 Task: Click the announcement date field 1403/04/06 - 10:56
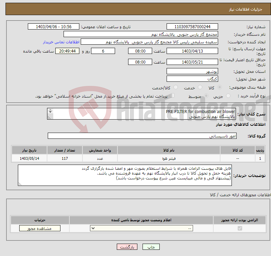point(53,26)
